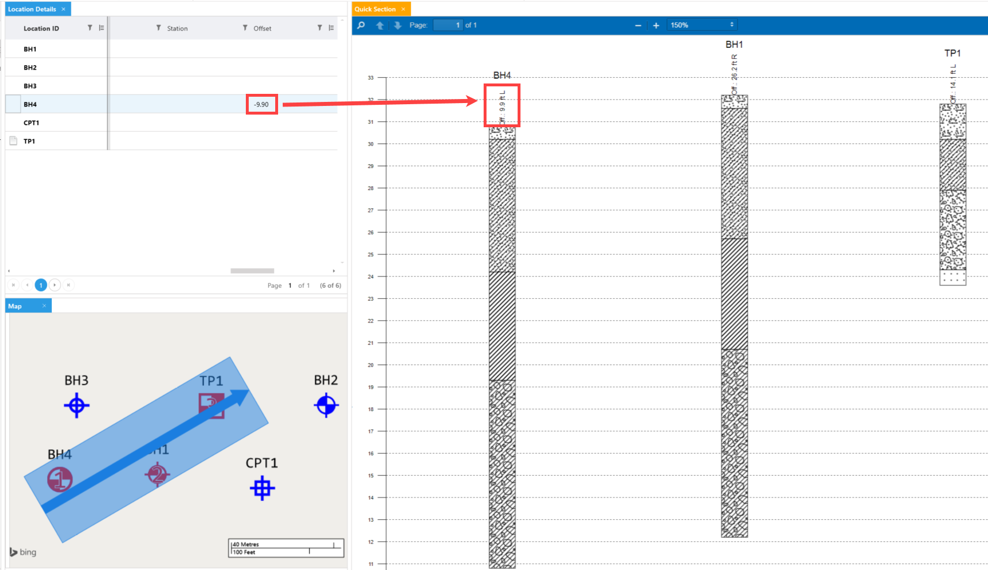Click the horizontal scrollbar right arrow
The height and width of the screenshot is (570, 988).
[x=334, y=271]
